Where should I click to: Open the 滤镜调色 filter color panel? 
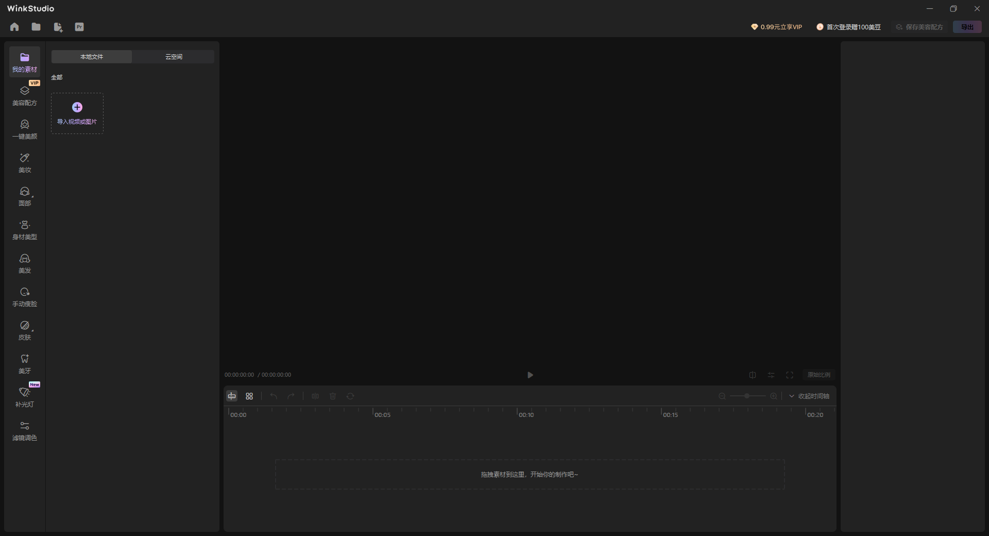[x=24, y=431]
